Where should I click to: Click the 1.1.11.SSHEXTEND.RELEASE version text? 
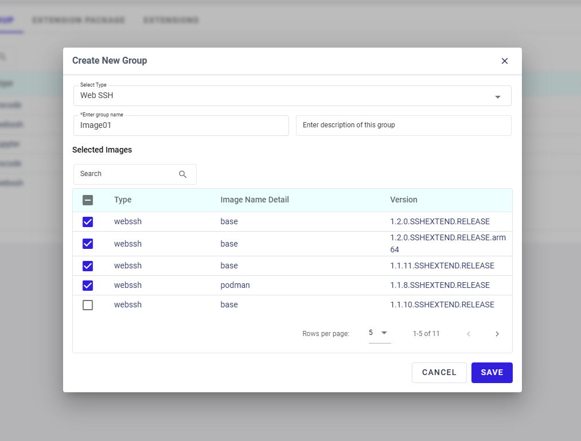point(442,266)
